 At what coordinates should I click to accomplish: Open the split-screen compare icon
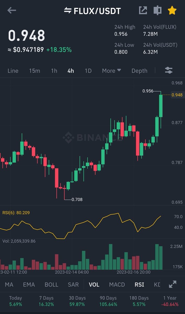[157, 10]
